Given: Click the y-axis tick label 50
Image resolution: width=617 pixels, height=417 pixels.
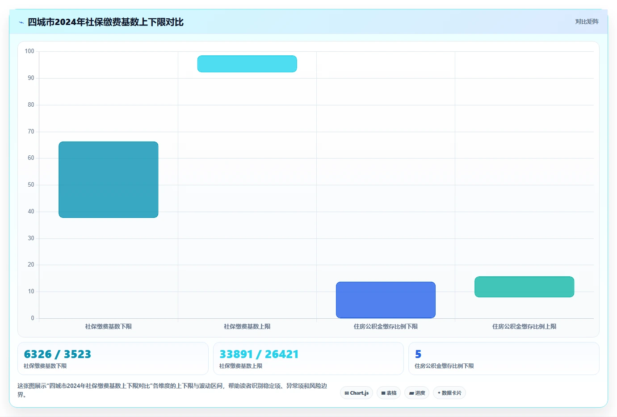Looking at the screenshot, I should 31,185.
